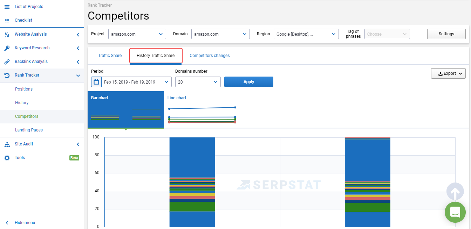
Task: Expand the Site Audit submenu chevron
Action: pyautogui.click(x=78, y=144)
